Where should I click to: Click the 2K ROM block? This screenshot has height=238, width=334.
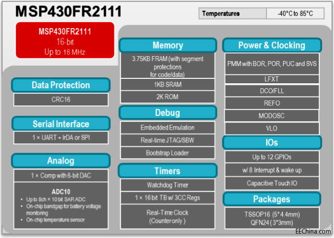(x=167, y=97)
